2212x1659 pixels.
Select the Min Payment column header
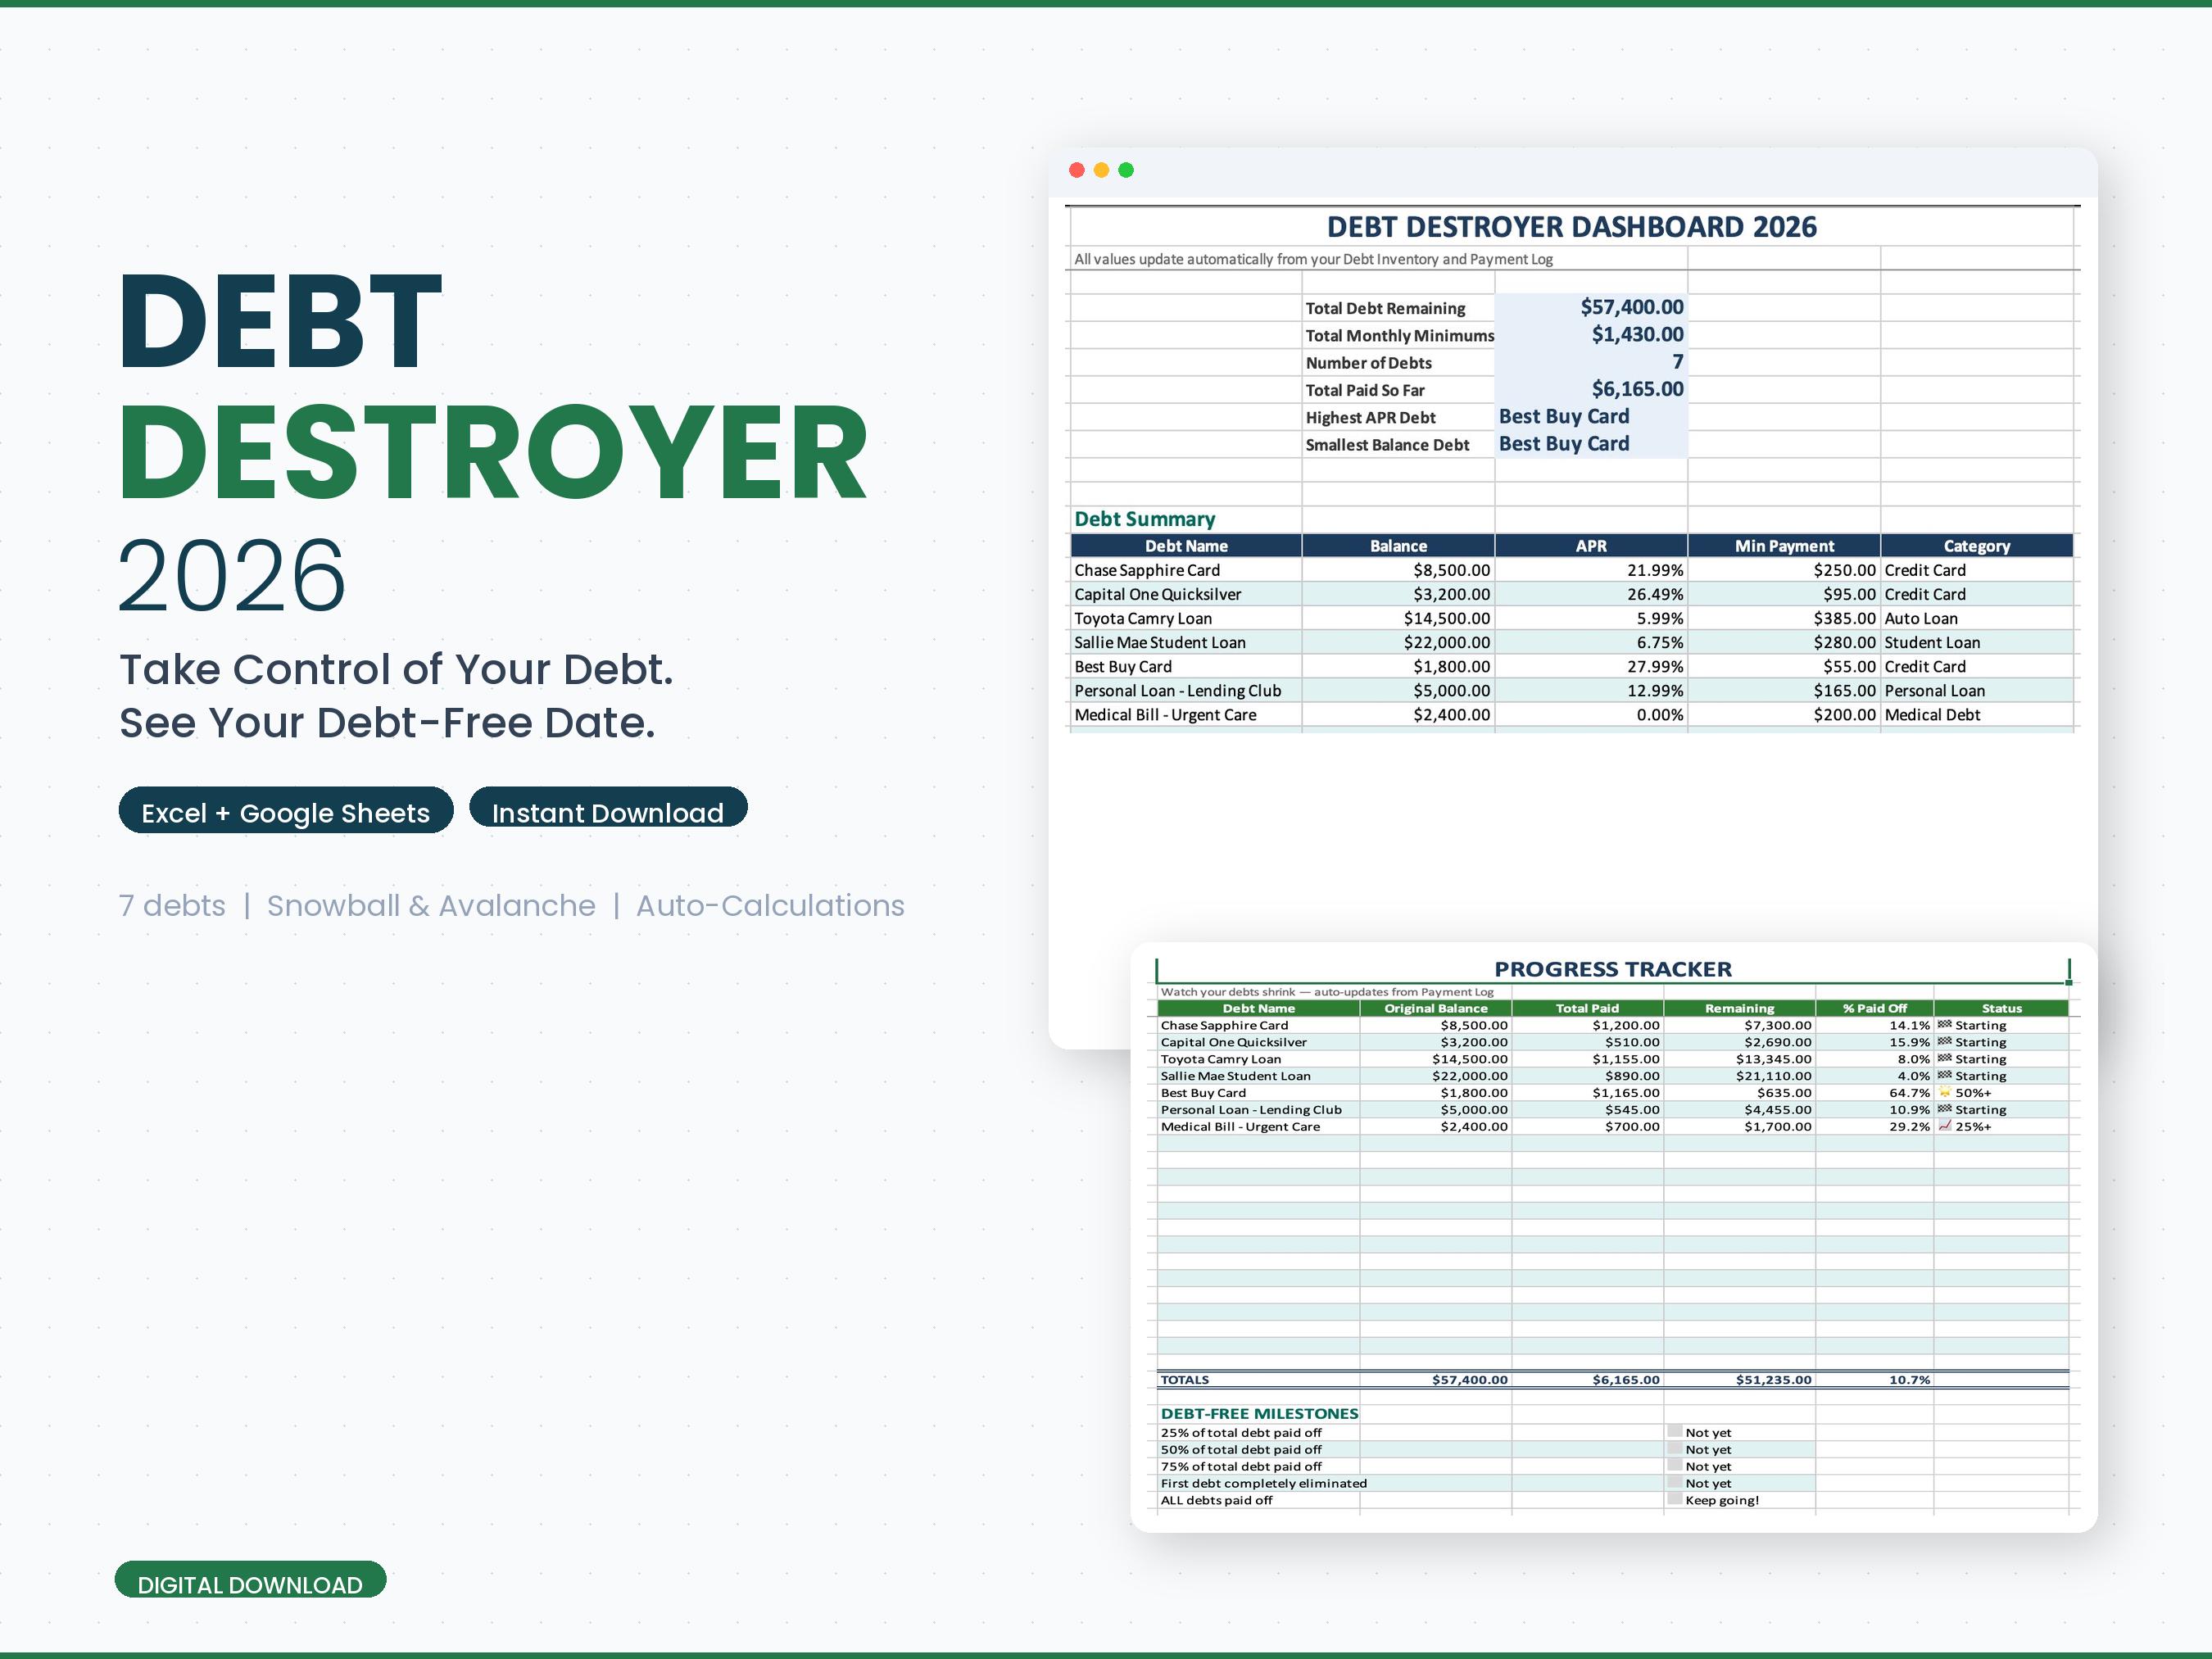tap(1784, 546)
